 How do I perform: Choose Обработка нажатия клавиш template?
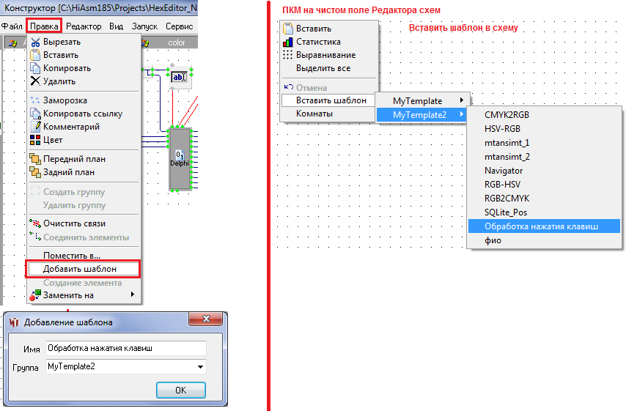pyautogui.click(x=541, y=226)
